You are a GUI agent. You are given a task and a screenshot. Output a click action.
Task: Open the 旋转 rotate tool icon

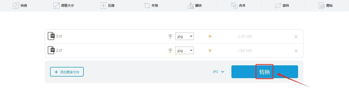(x=278, y=5)
